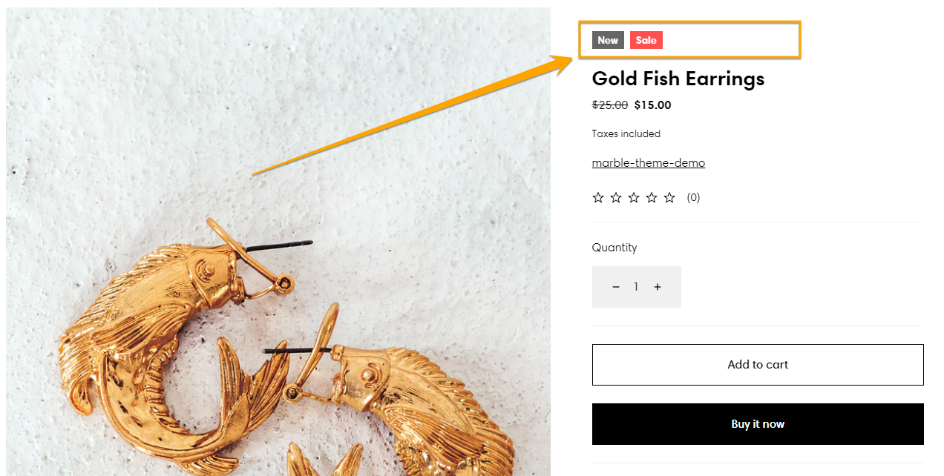Add the earrings to cart
This screenshot has width=944, height=476.
click(x=758, y=365)
